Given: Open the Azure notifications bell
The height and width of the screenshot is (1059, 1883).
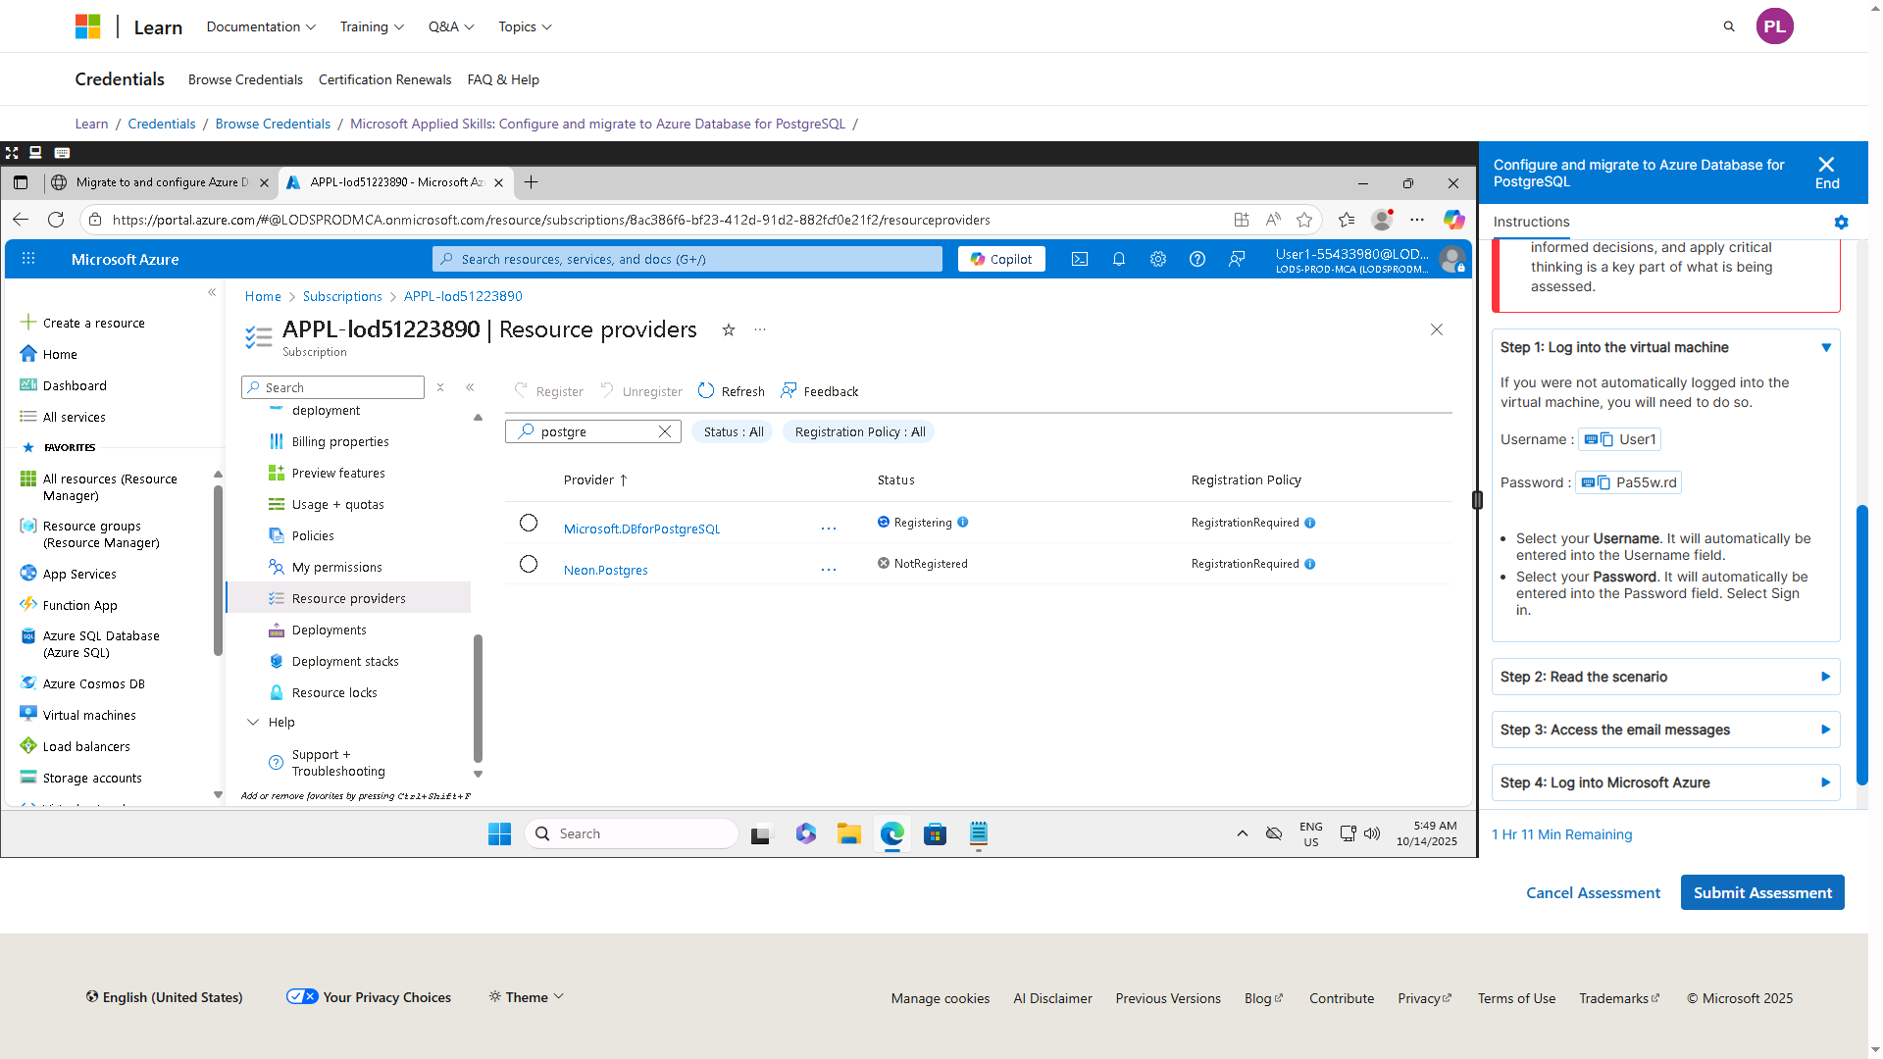Looking at the screenshot, I should coord(1118,259).
